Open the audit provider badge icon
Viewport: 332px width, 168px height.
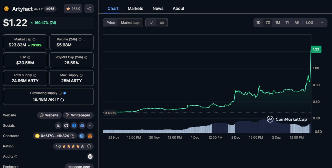[x=90, y=157]
